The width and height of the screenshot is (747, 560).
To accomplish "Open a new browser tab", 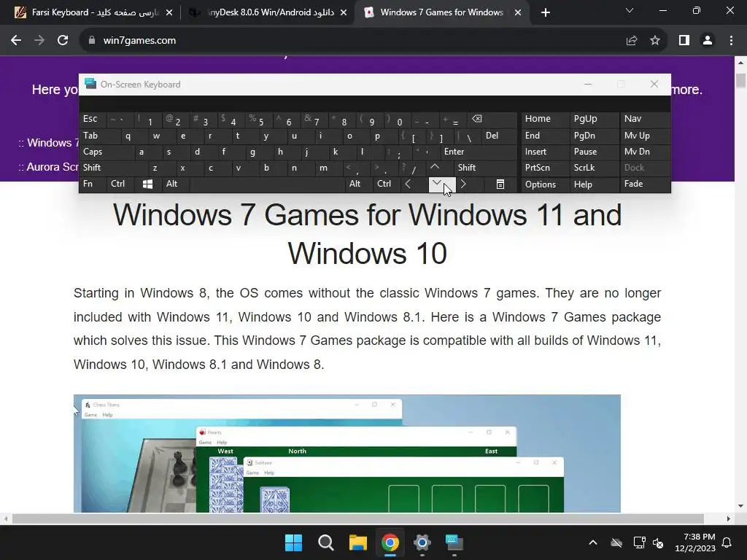I will click(546, 12).
